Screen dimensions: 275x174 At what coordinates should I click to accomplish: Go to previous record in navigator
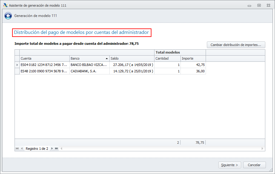pos(22,148)
